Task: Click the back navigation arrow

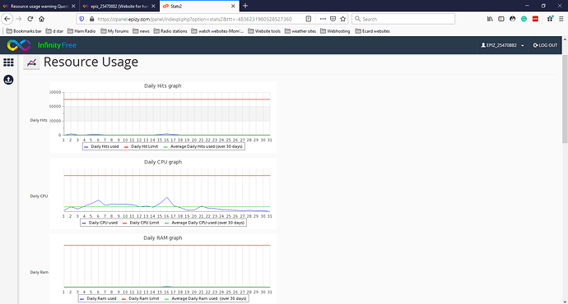Action: click(x=7, y=19)
